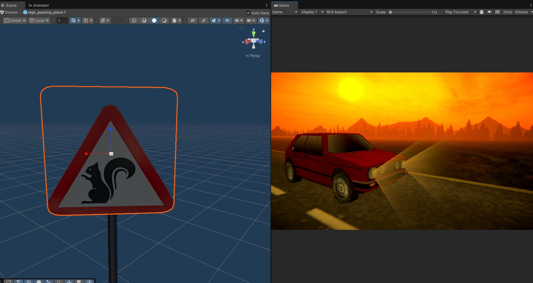
Task: Click the Game view Scale slider handle
Action: (390, 12)
